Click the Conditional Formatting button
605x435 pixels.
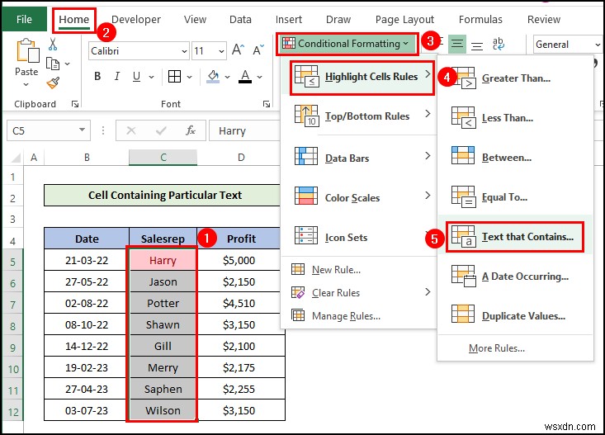point(347,44)
